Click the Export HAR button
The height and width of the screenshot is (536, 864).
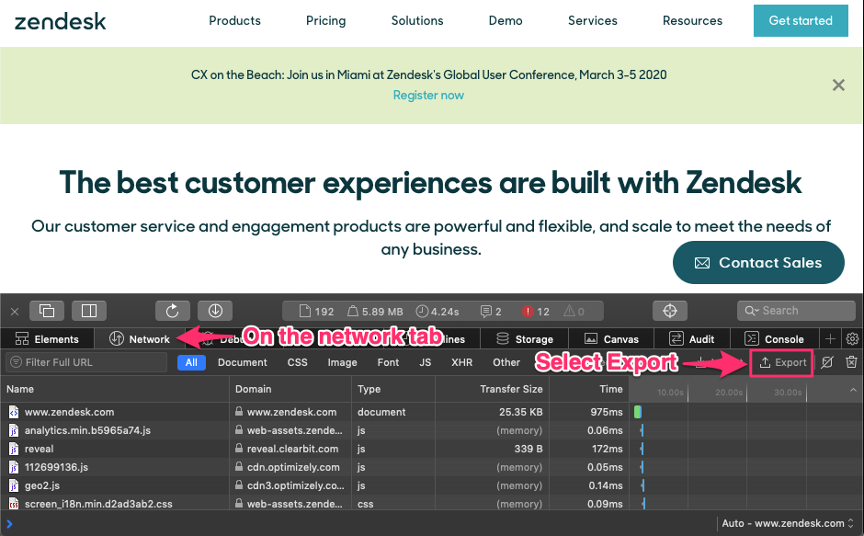click(782, 362)
